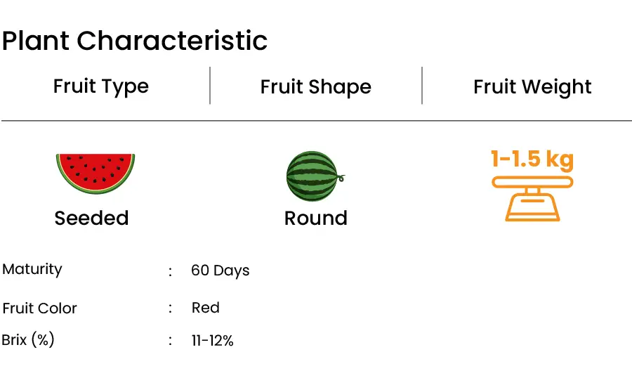Click the orange weighing scale icon
Screen dimensions: 632x385
point(532,199)
